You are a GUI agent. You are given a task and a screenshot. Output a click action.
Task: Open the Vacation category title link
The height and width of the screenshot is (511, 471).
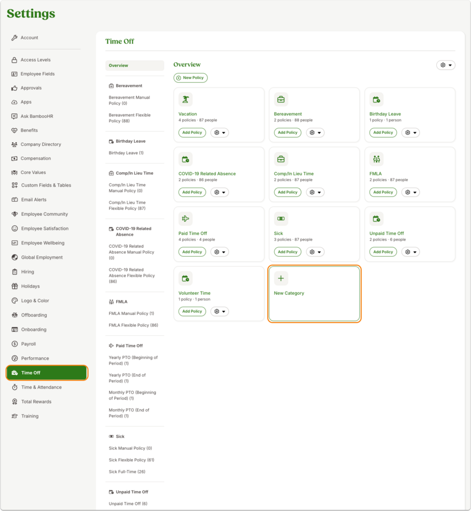tap(187, 114)
